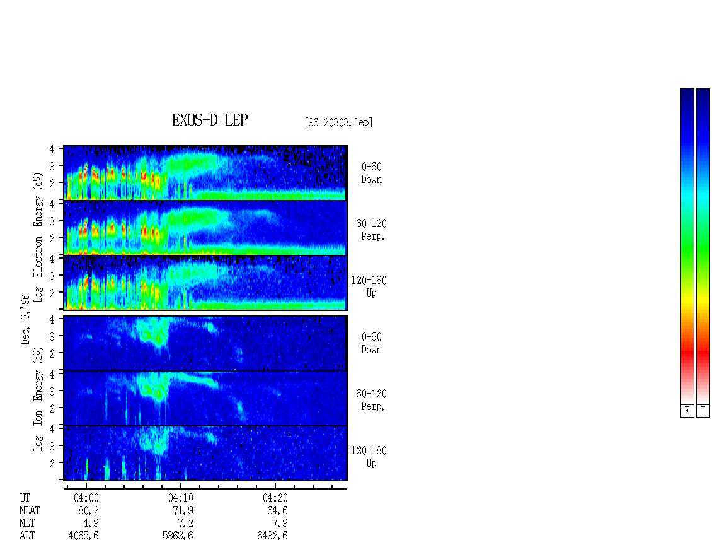Open the electron 60-120 Perp. spectrogram panel
This screenshot has height=552, width=712.
[x=205, y=228]
